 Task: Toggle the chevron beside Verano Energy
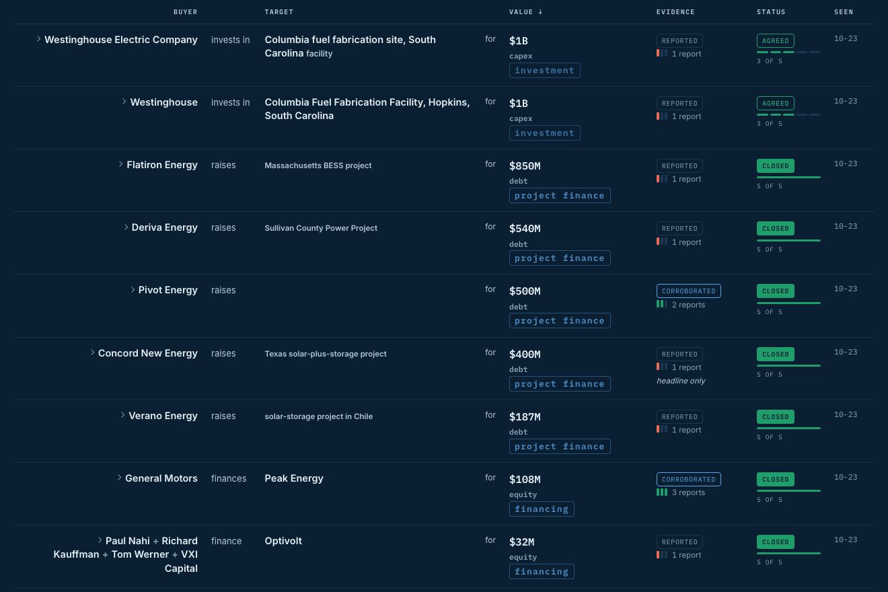coord(123,416)
